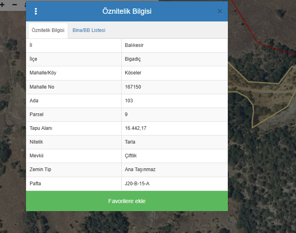Click the Pafta row label
This screenshot has width=296, height=233.
(35, 184)
